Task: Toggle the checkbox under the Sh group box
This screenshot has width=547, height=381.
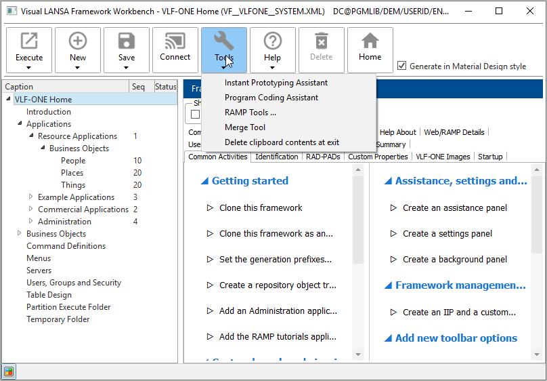Action: pyautogui.click(x=196, y=115)
